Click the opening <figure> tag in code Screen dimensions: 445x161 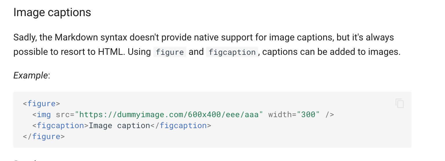click(41, 104)
